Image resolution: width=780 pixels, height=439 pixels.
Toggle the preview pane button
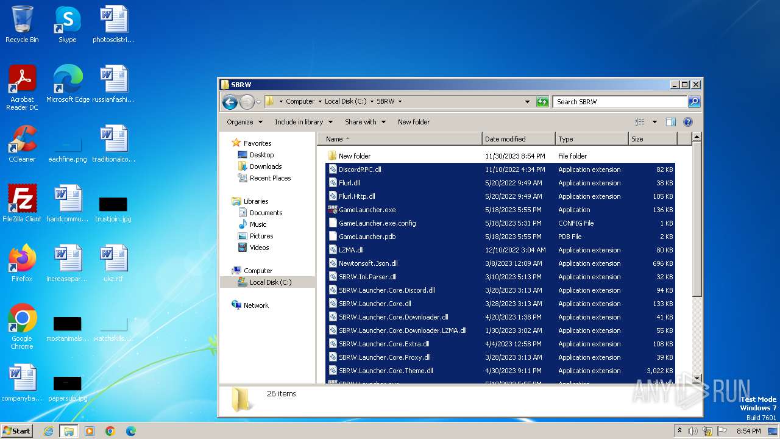point(670,122)
